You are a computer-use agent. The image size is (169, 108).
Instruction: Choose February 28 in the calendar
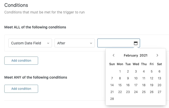[x=112, y=99]
